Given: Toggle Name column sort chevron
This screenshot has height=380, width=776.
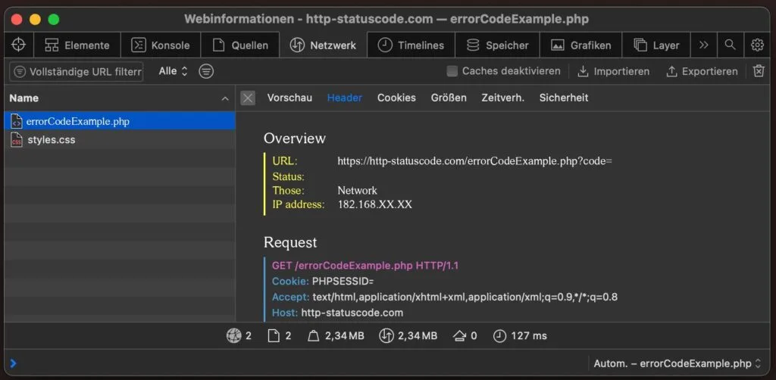Looking at the screenshot, I should [x=225, y=98].
